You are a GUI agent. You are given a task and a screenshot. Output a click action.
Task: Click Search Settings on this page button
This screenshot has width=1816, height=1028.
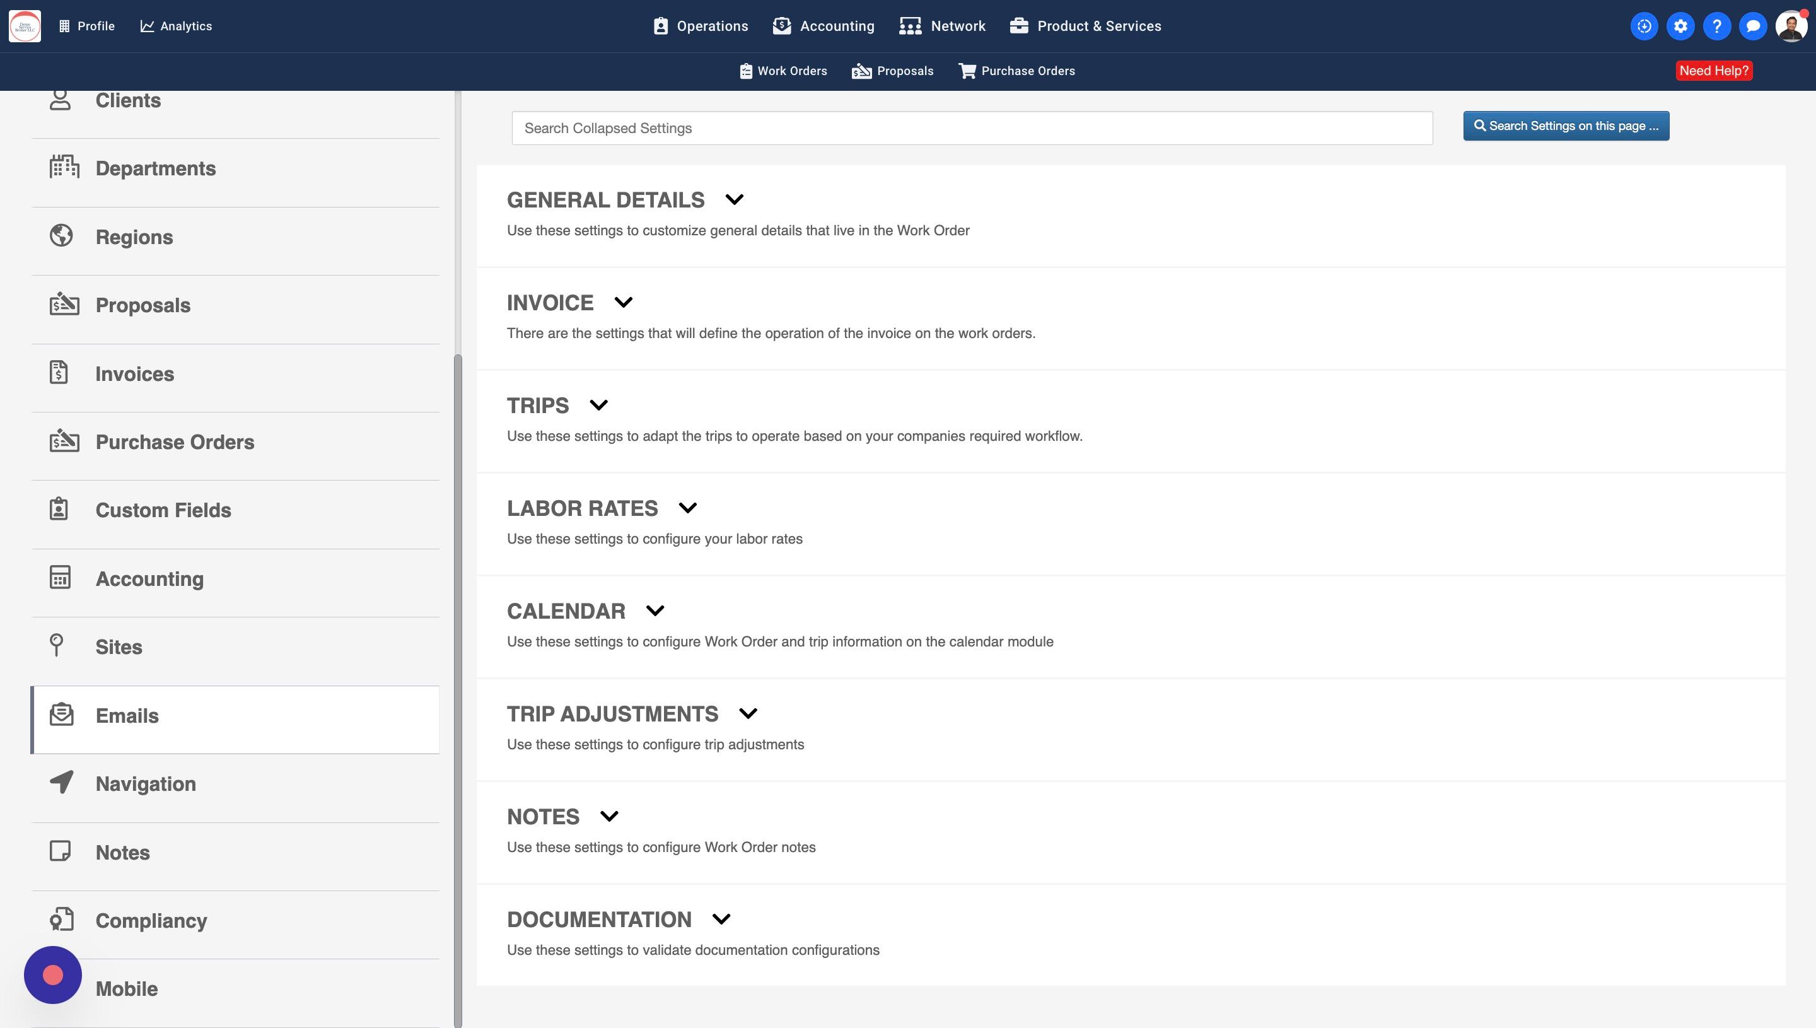pos(1566,126)
